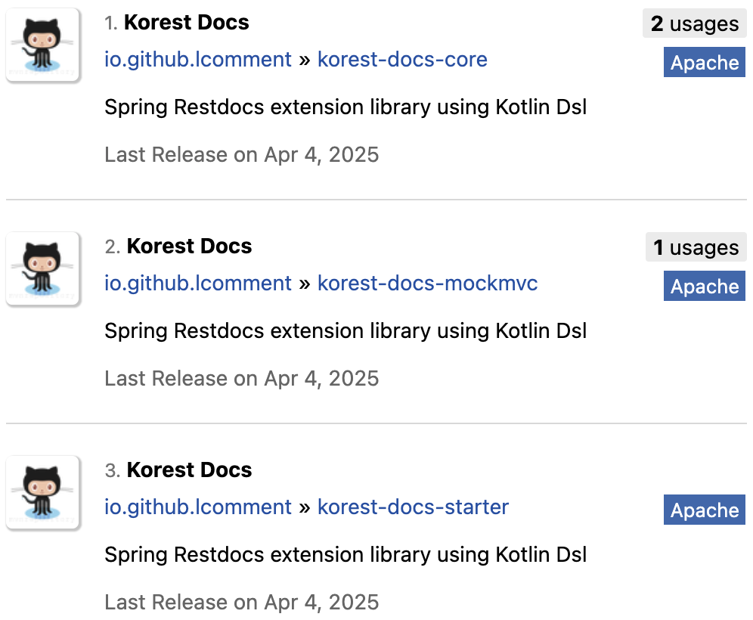
Task: Open io.github.lcomment group link in first result
Action: pyautogui.click(x=198, y=60)
